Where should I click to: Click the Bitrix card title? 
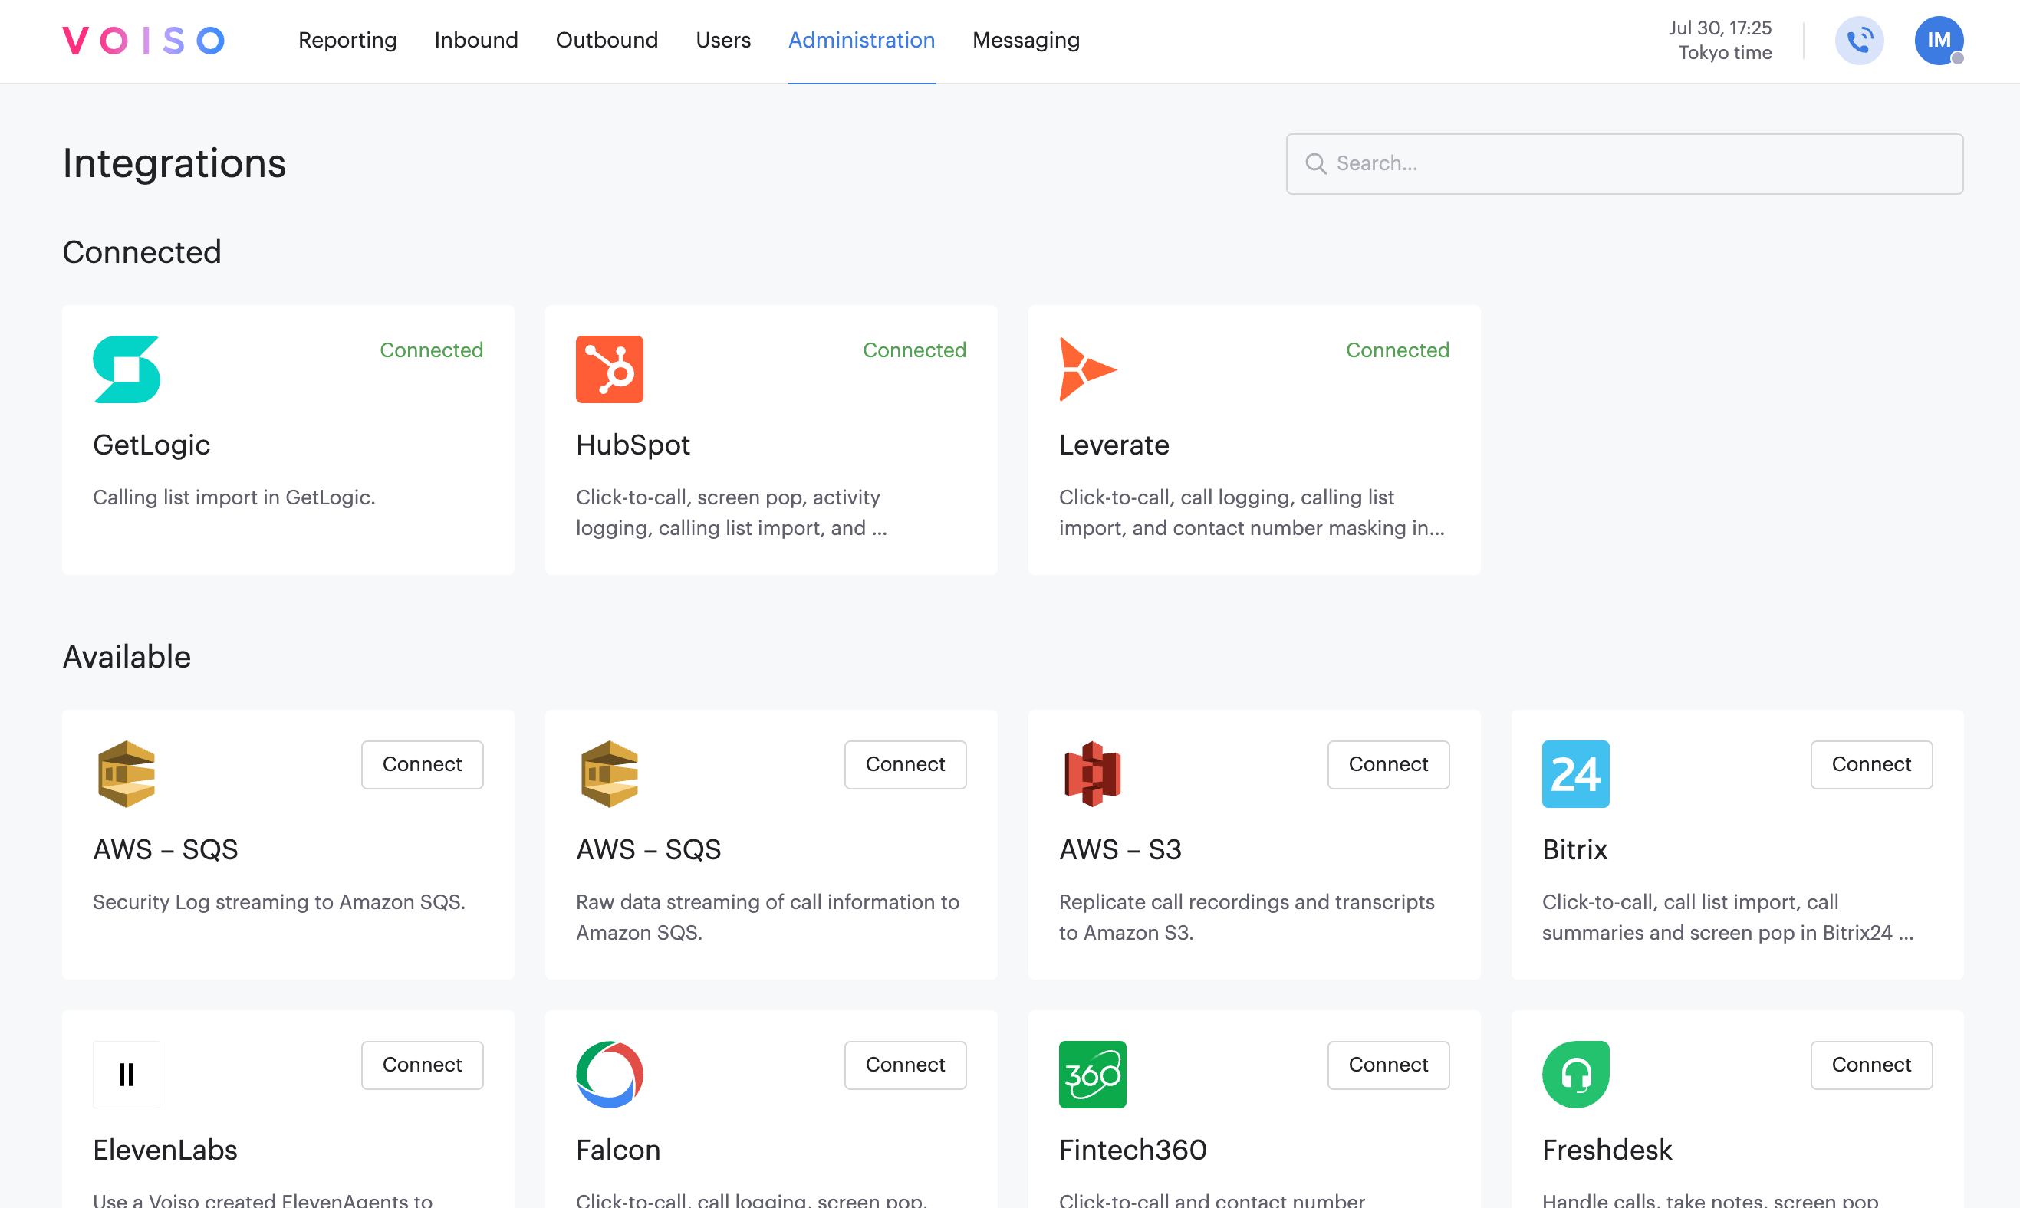point(1574,850)
